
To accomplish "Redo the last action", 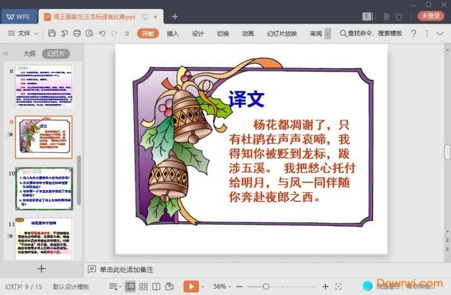I will 115,33.
